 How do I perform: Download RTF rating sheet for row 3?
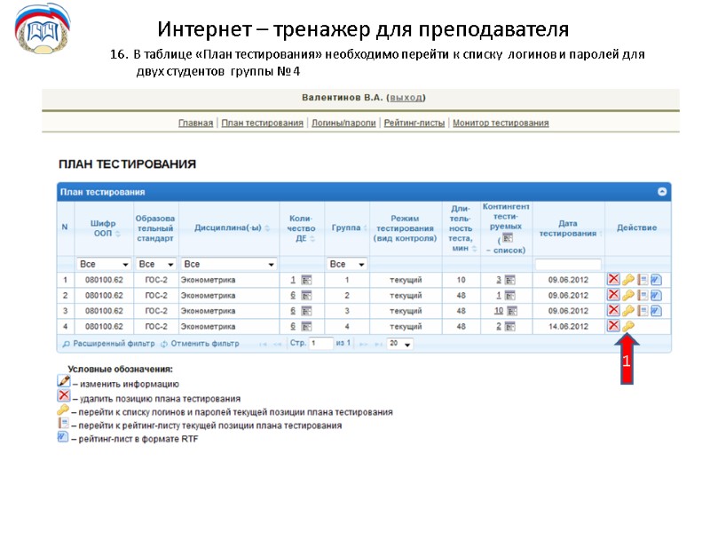click(x=656, y=311)
